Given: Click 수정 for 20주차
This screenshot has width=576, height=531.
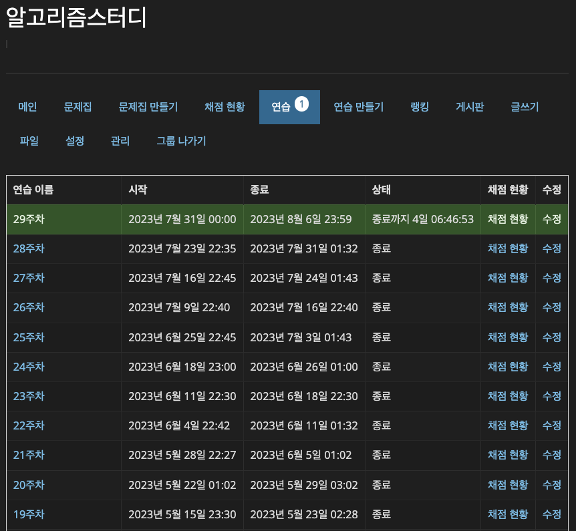Looking at the screenshot, I should point(552,485).
